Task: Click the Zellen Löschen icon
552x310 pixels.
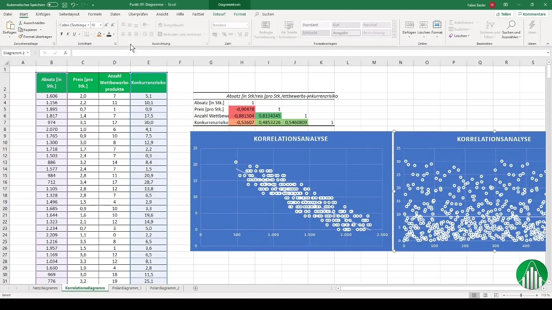Action: click(423, 25)
